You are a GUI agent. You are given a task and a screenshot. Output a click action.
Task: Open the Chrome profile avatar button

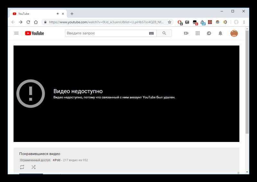(236, 22)
